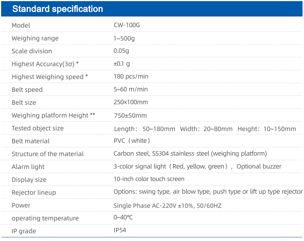The height and width of the screenshot is (241, 304).
Task: Click the PVC (white) belt material value
Action: coord(132,141)
